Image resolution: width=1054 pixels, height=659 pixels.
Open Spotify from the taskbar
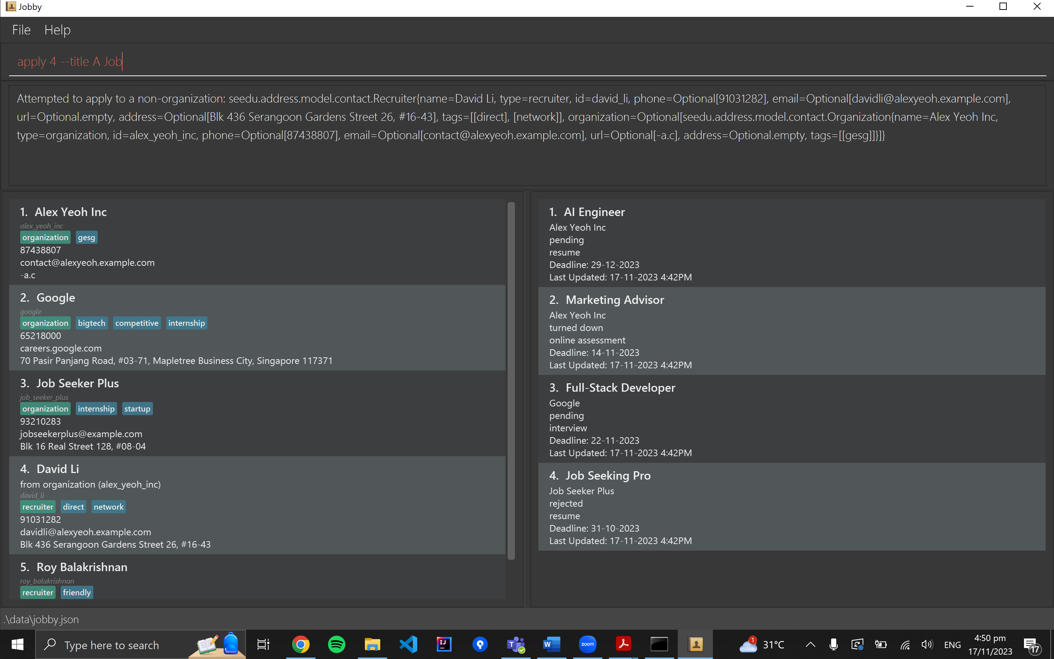[x=336, y=645]
